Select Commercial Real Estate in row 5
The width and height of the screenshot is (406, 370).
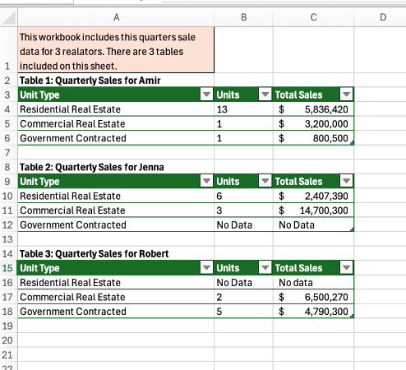116,123
